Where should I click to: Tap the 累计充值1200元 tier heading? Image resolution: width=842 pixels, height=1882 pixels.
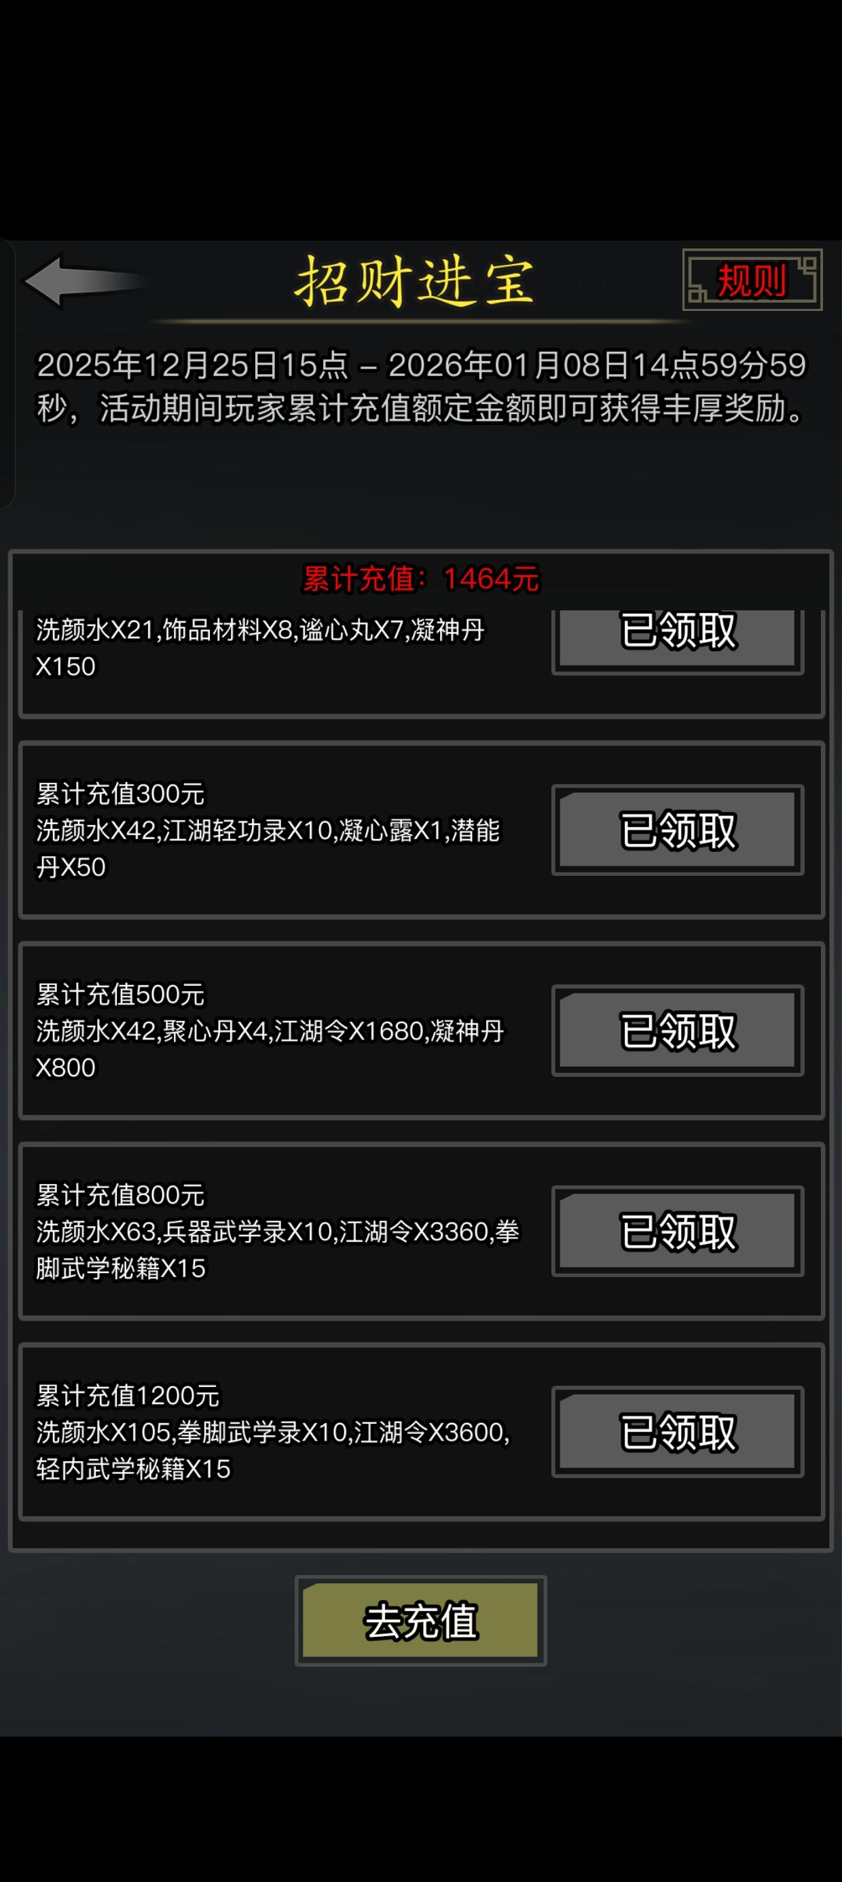click(128, 1396)
